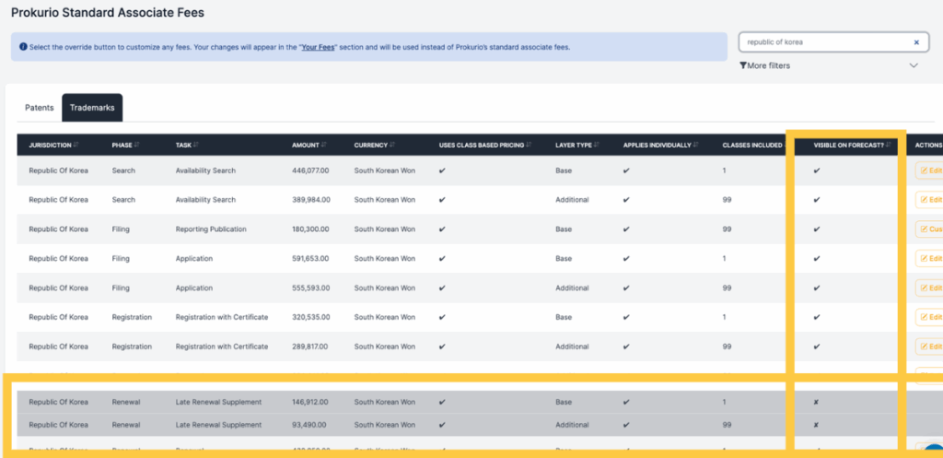Sort by Jurisdiction column sort icon
Image resolution: width=943 pixels, height=458 pixels.
[76, 145]
